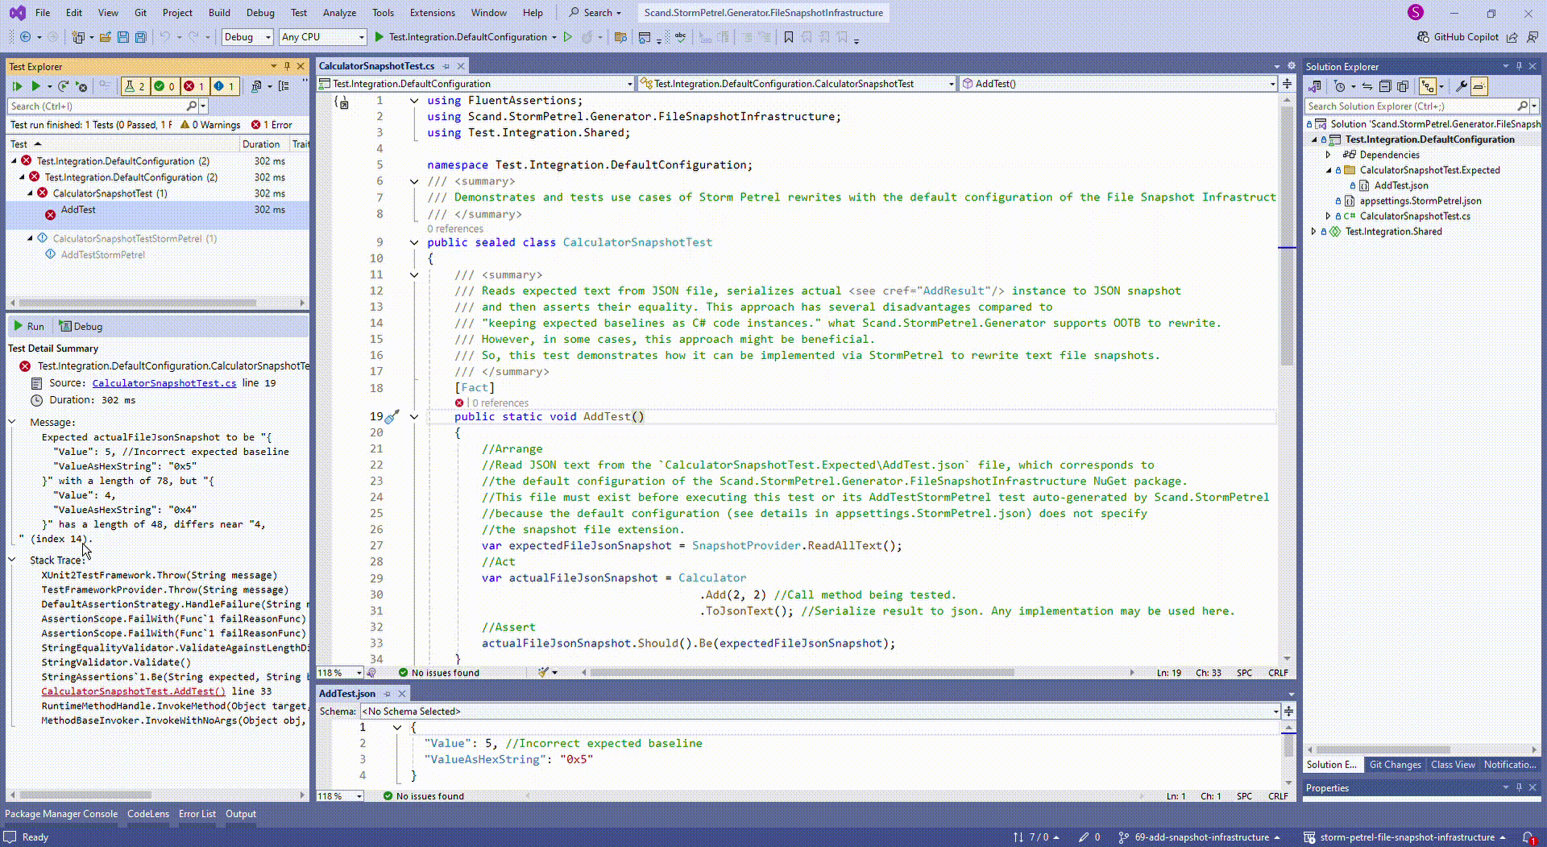The width and height of the screenshot is (1547, 847).
Task: Toggle Solution Explorer nested view button
Action: [x=1428, y=86]
